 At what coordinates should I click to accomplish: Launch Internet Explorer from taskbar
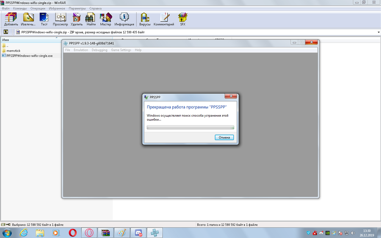click(x=24, y=233)
